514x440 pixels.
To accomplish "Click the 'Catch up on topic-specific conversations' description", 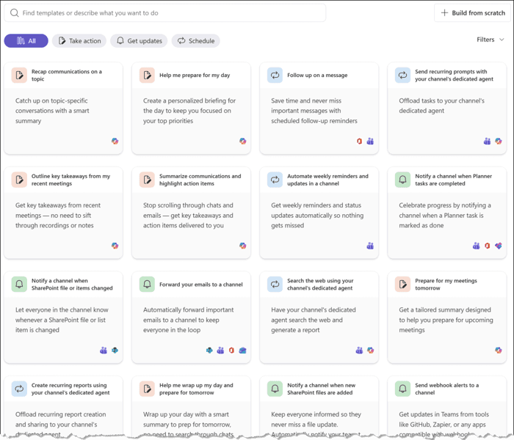I will [x=52, y=111].
